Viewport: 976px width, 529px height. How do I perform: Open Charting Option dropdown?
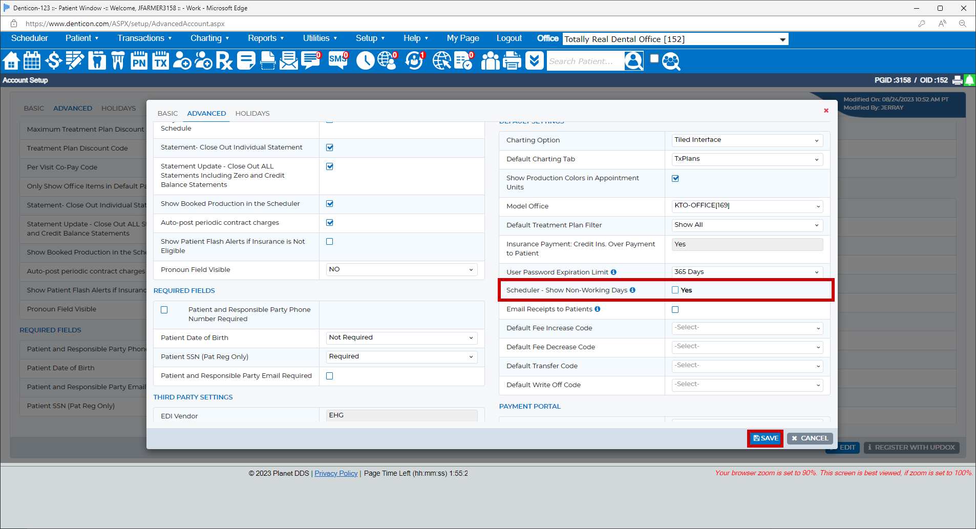pos(748,140)
